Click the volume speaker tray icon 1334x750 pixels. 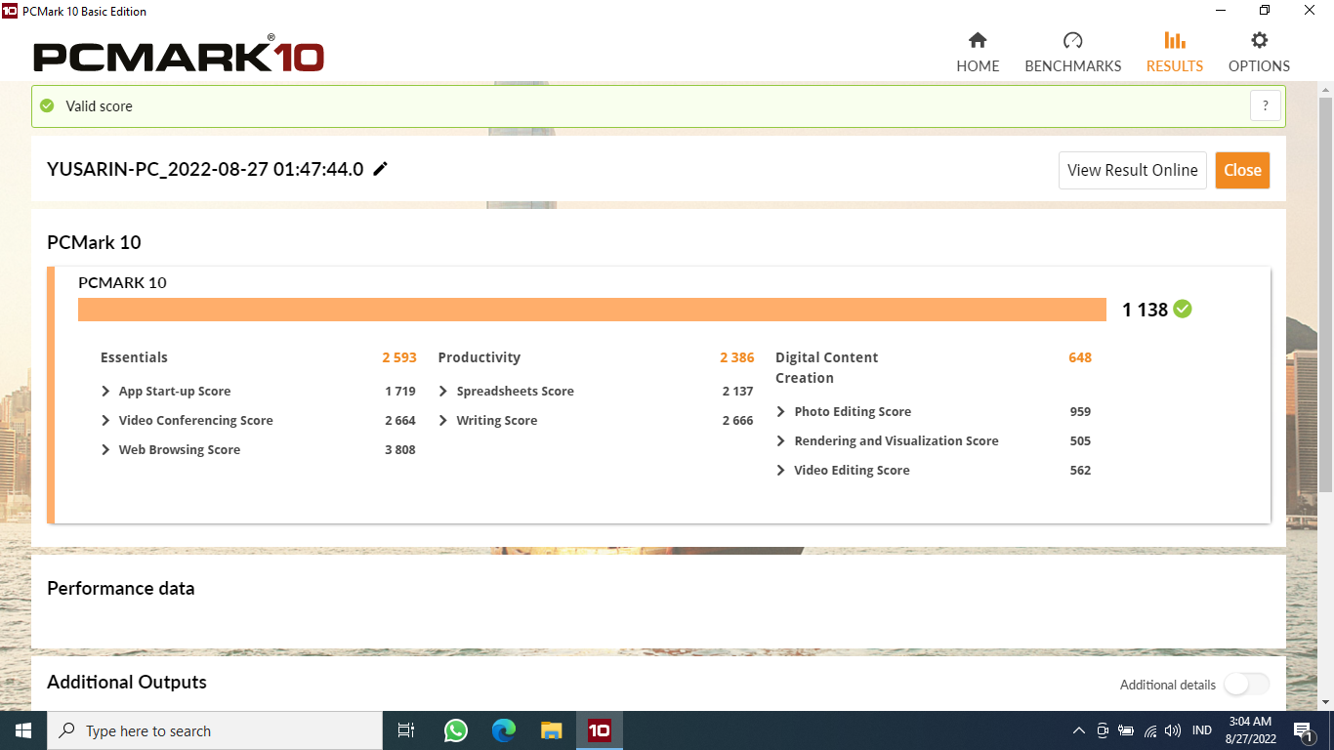point(1173,730)
